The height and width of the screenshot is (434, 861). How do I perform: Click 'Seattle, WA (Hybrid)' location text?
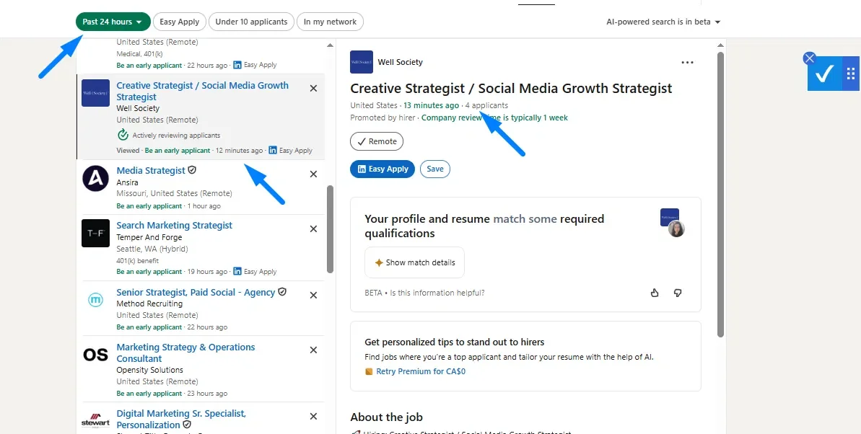point(152,249)
